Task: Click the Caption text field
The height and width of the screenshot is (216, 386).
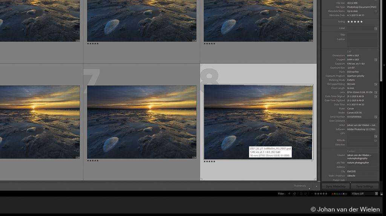Action: [x=362, y=42]
